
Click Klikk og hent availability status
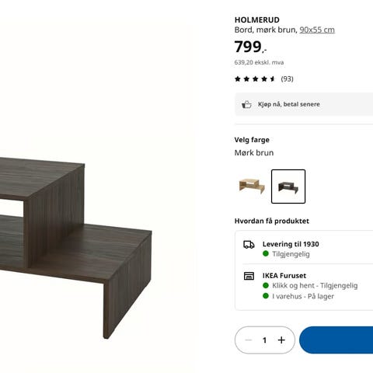315,285
